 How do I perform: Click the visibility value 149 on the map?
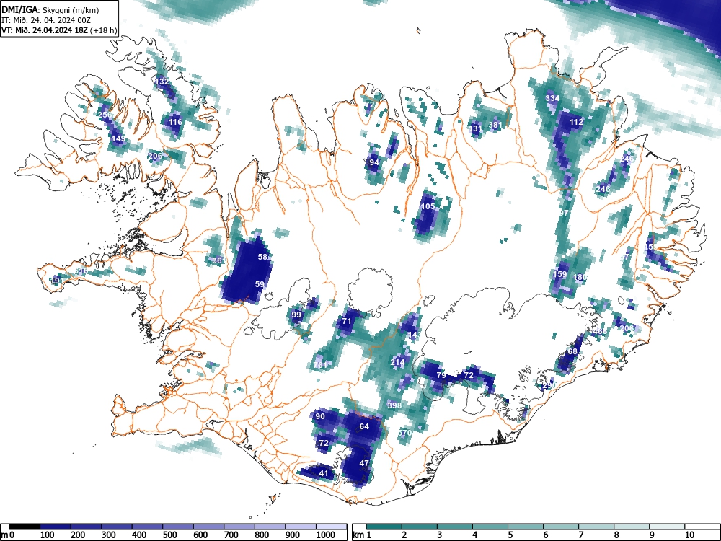click(x=118, y=138)
